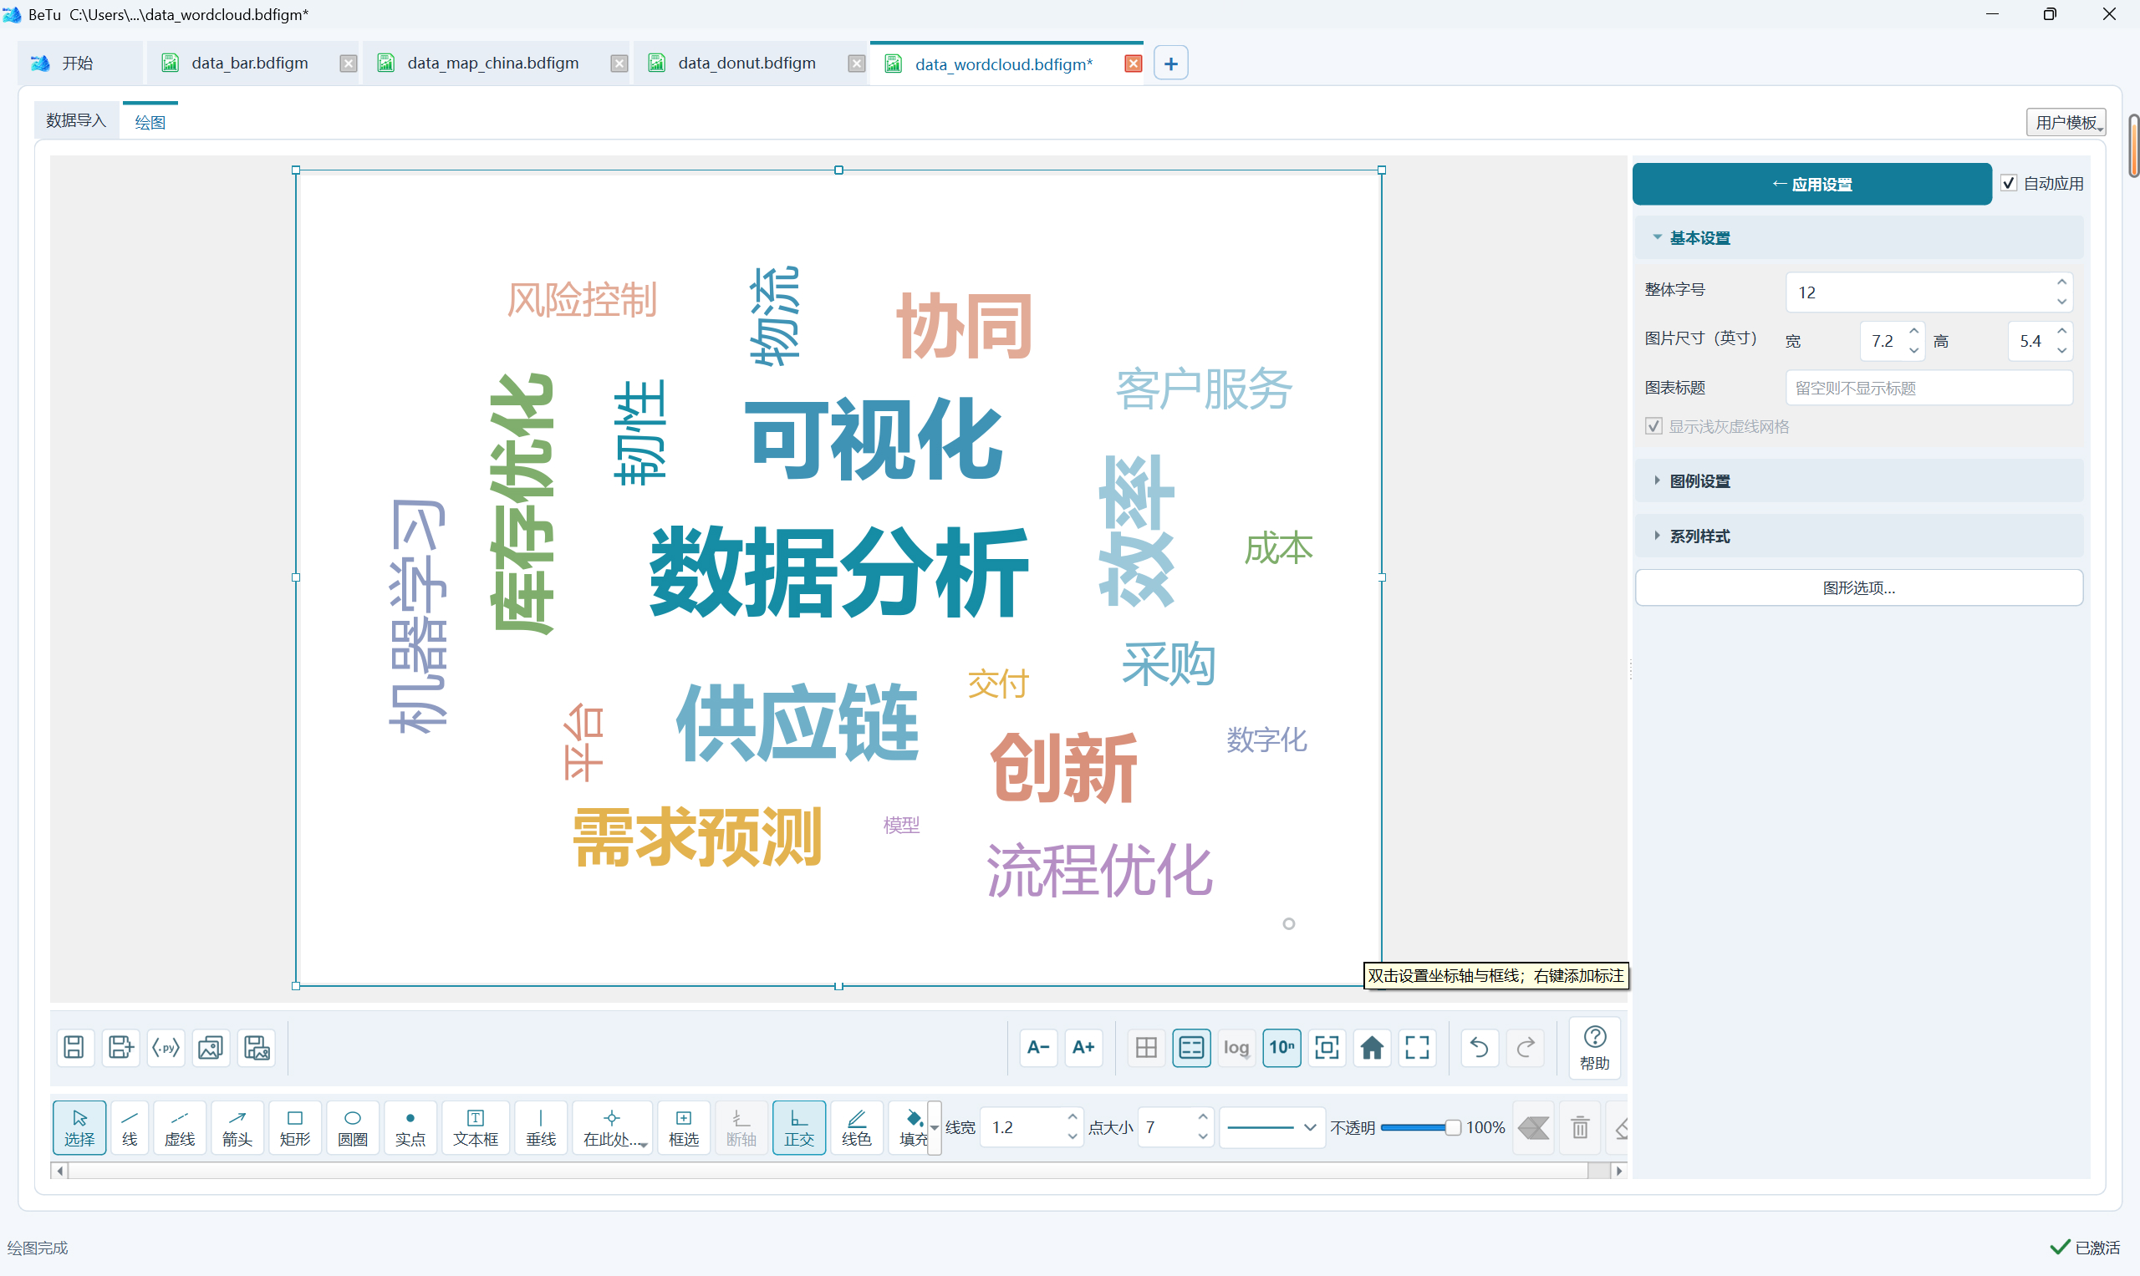The height and width of the screenshot is (1276, 2140).
Task: Add a new tab with plus button
Action: click(x=1170, y=64)
